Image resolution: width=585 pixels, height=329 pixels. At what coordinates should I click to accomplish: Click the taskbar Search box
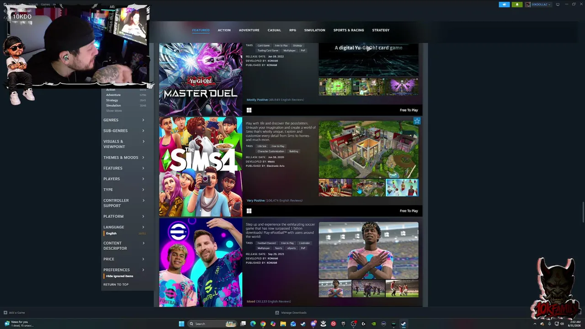(x=212, y=324)
